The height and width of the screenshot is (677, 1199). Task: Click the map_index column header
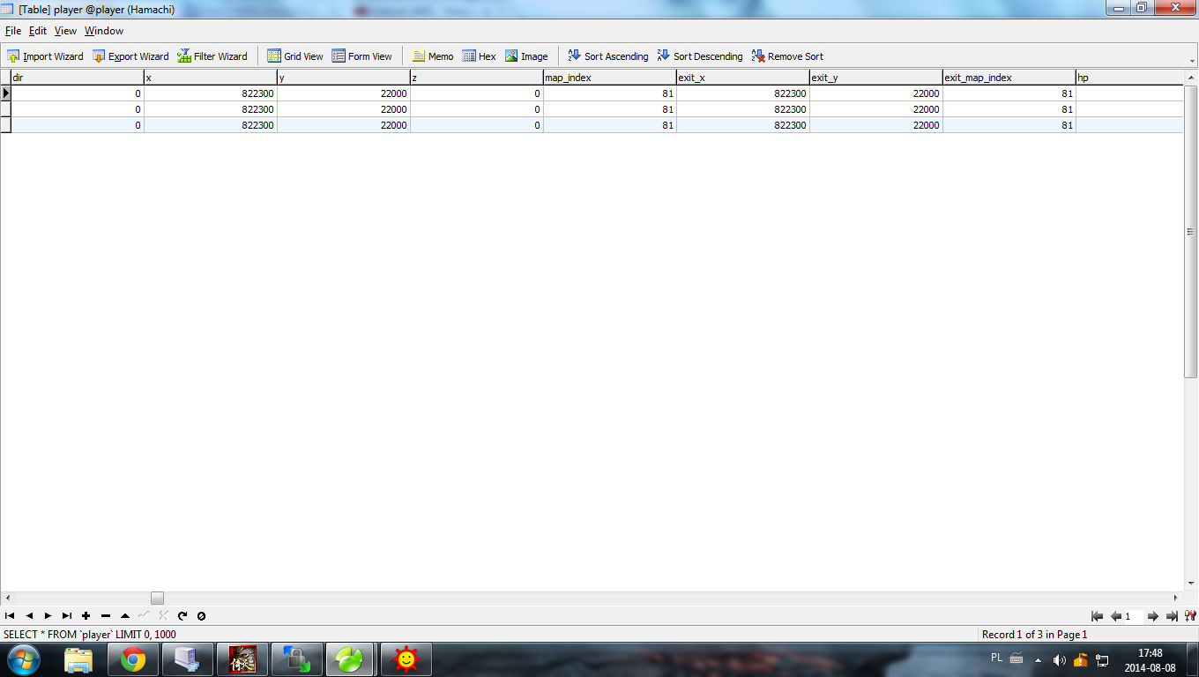coord(609,78)
